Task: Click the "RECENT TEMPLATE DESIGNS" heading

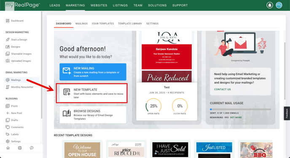Action: coord(73,135)
